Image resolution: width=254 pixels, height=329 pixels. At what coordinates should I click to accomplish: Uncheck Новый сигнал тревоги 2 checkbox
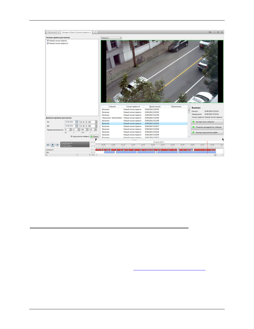pos(48,43)
